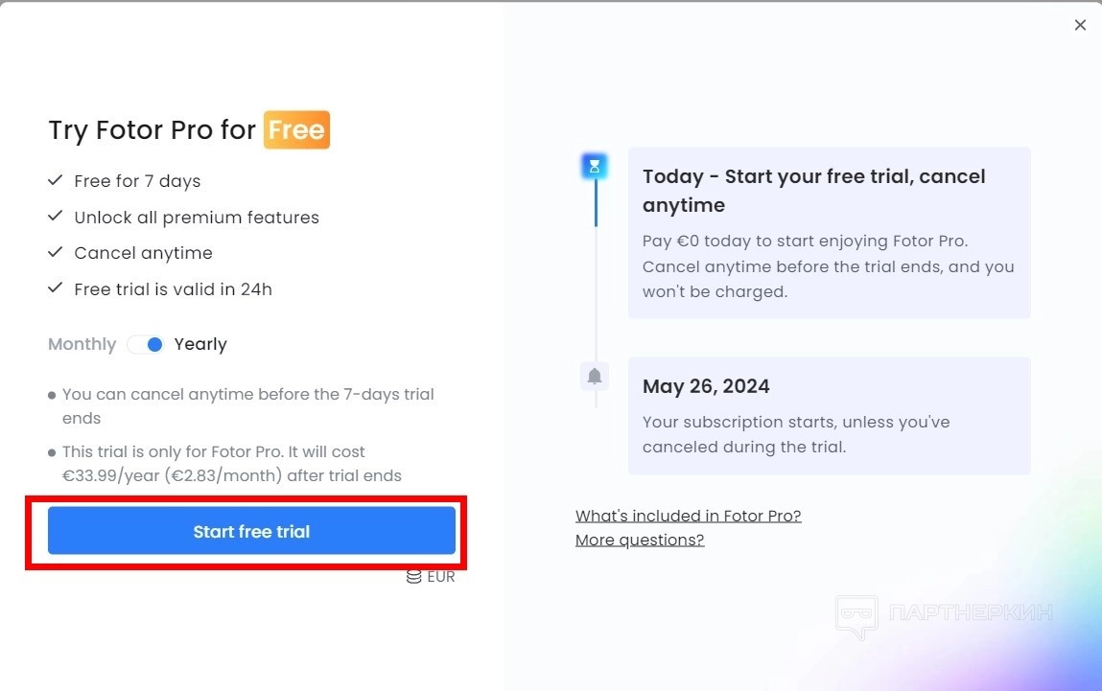Click the hourglass icon beside Today step

(x=595, y=167)
